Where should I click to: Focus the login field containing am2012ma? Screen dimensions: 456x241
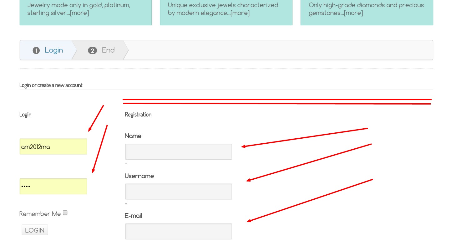click(x=53, y=146)
